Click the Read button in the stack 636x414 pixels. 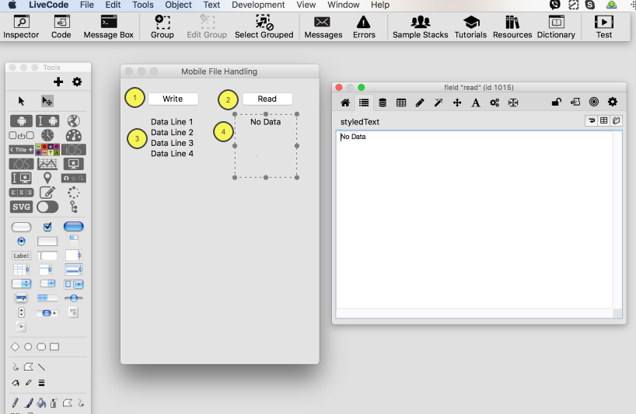pyautogui.click(x=267, y=99)
